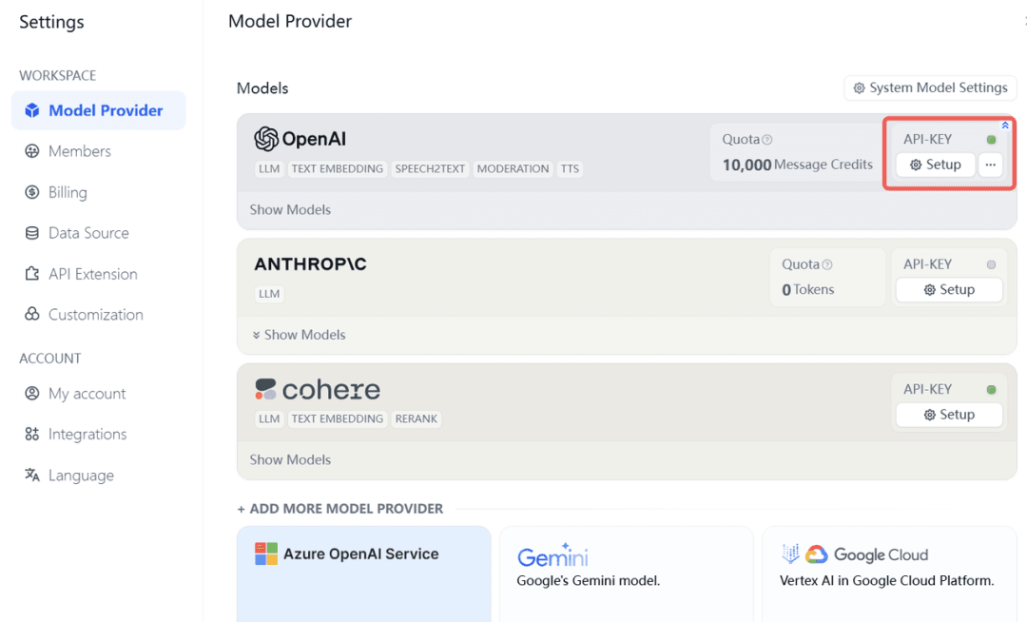Add the Gemini model provider card
The image size is (1027, 622).
pos(626,573)
